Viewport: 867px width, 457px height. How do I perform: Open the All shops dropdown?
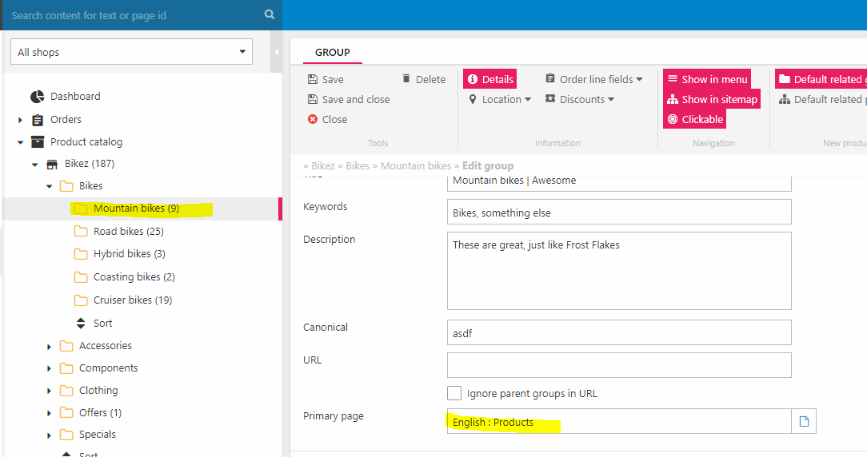click(131, 52)
